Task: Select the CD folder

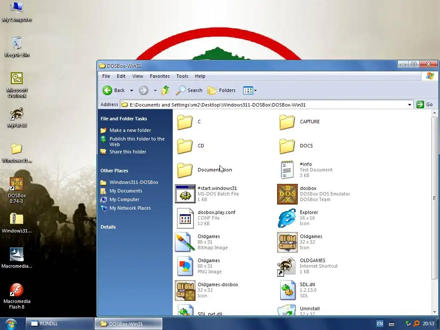Action: point(190,146)
